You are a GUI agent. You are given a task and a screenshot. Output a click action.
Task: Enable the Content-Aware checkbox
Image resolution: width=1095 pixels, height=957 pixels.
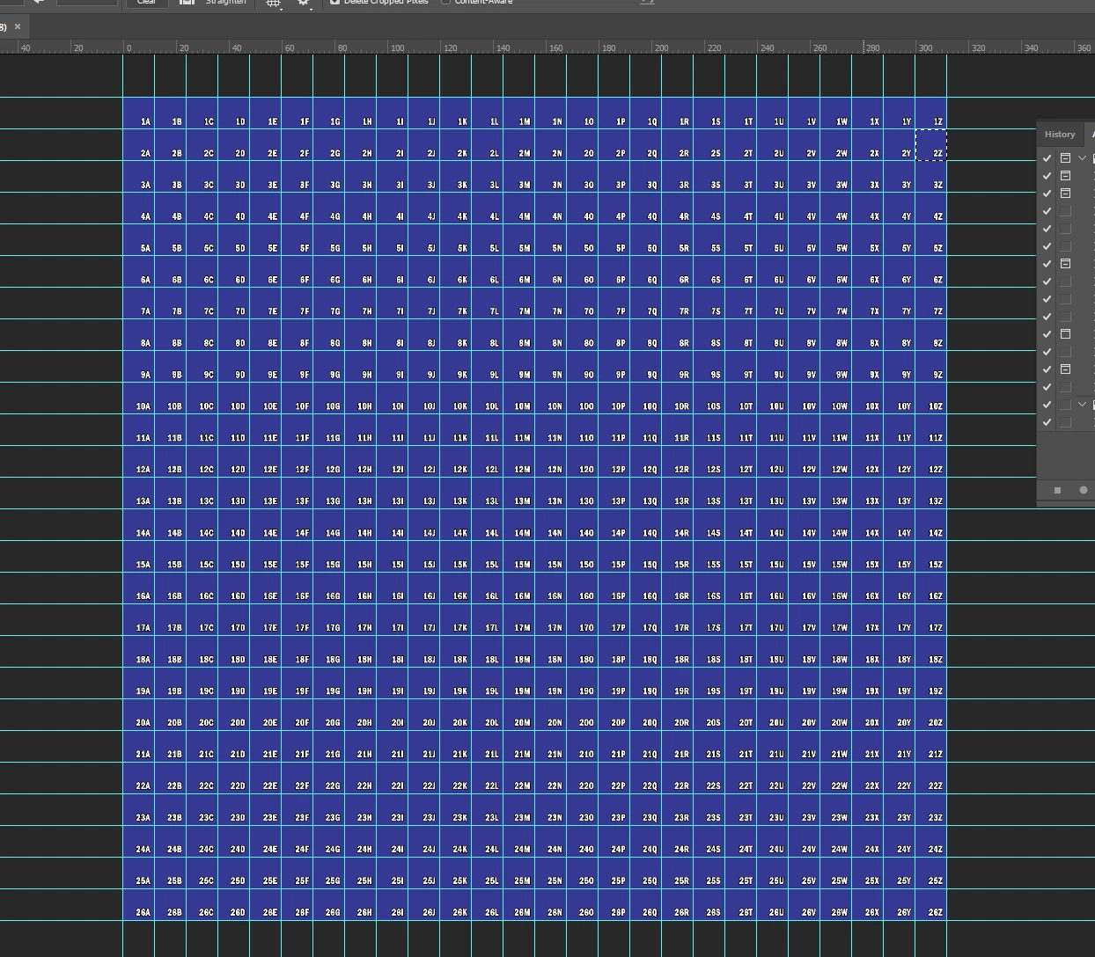coord(445,2)
